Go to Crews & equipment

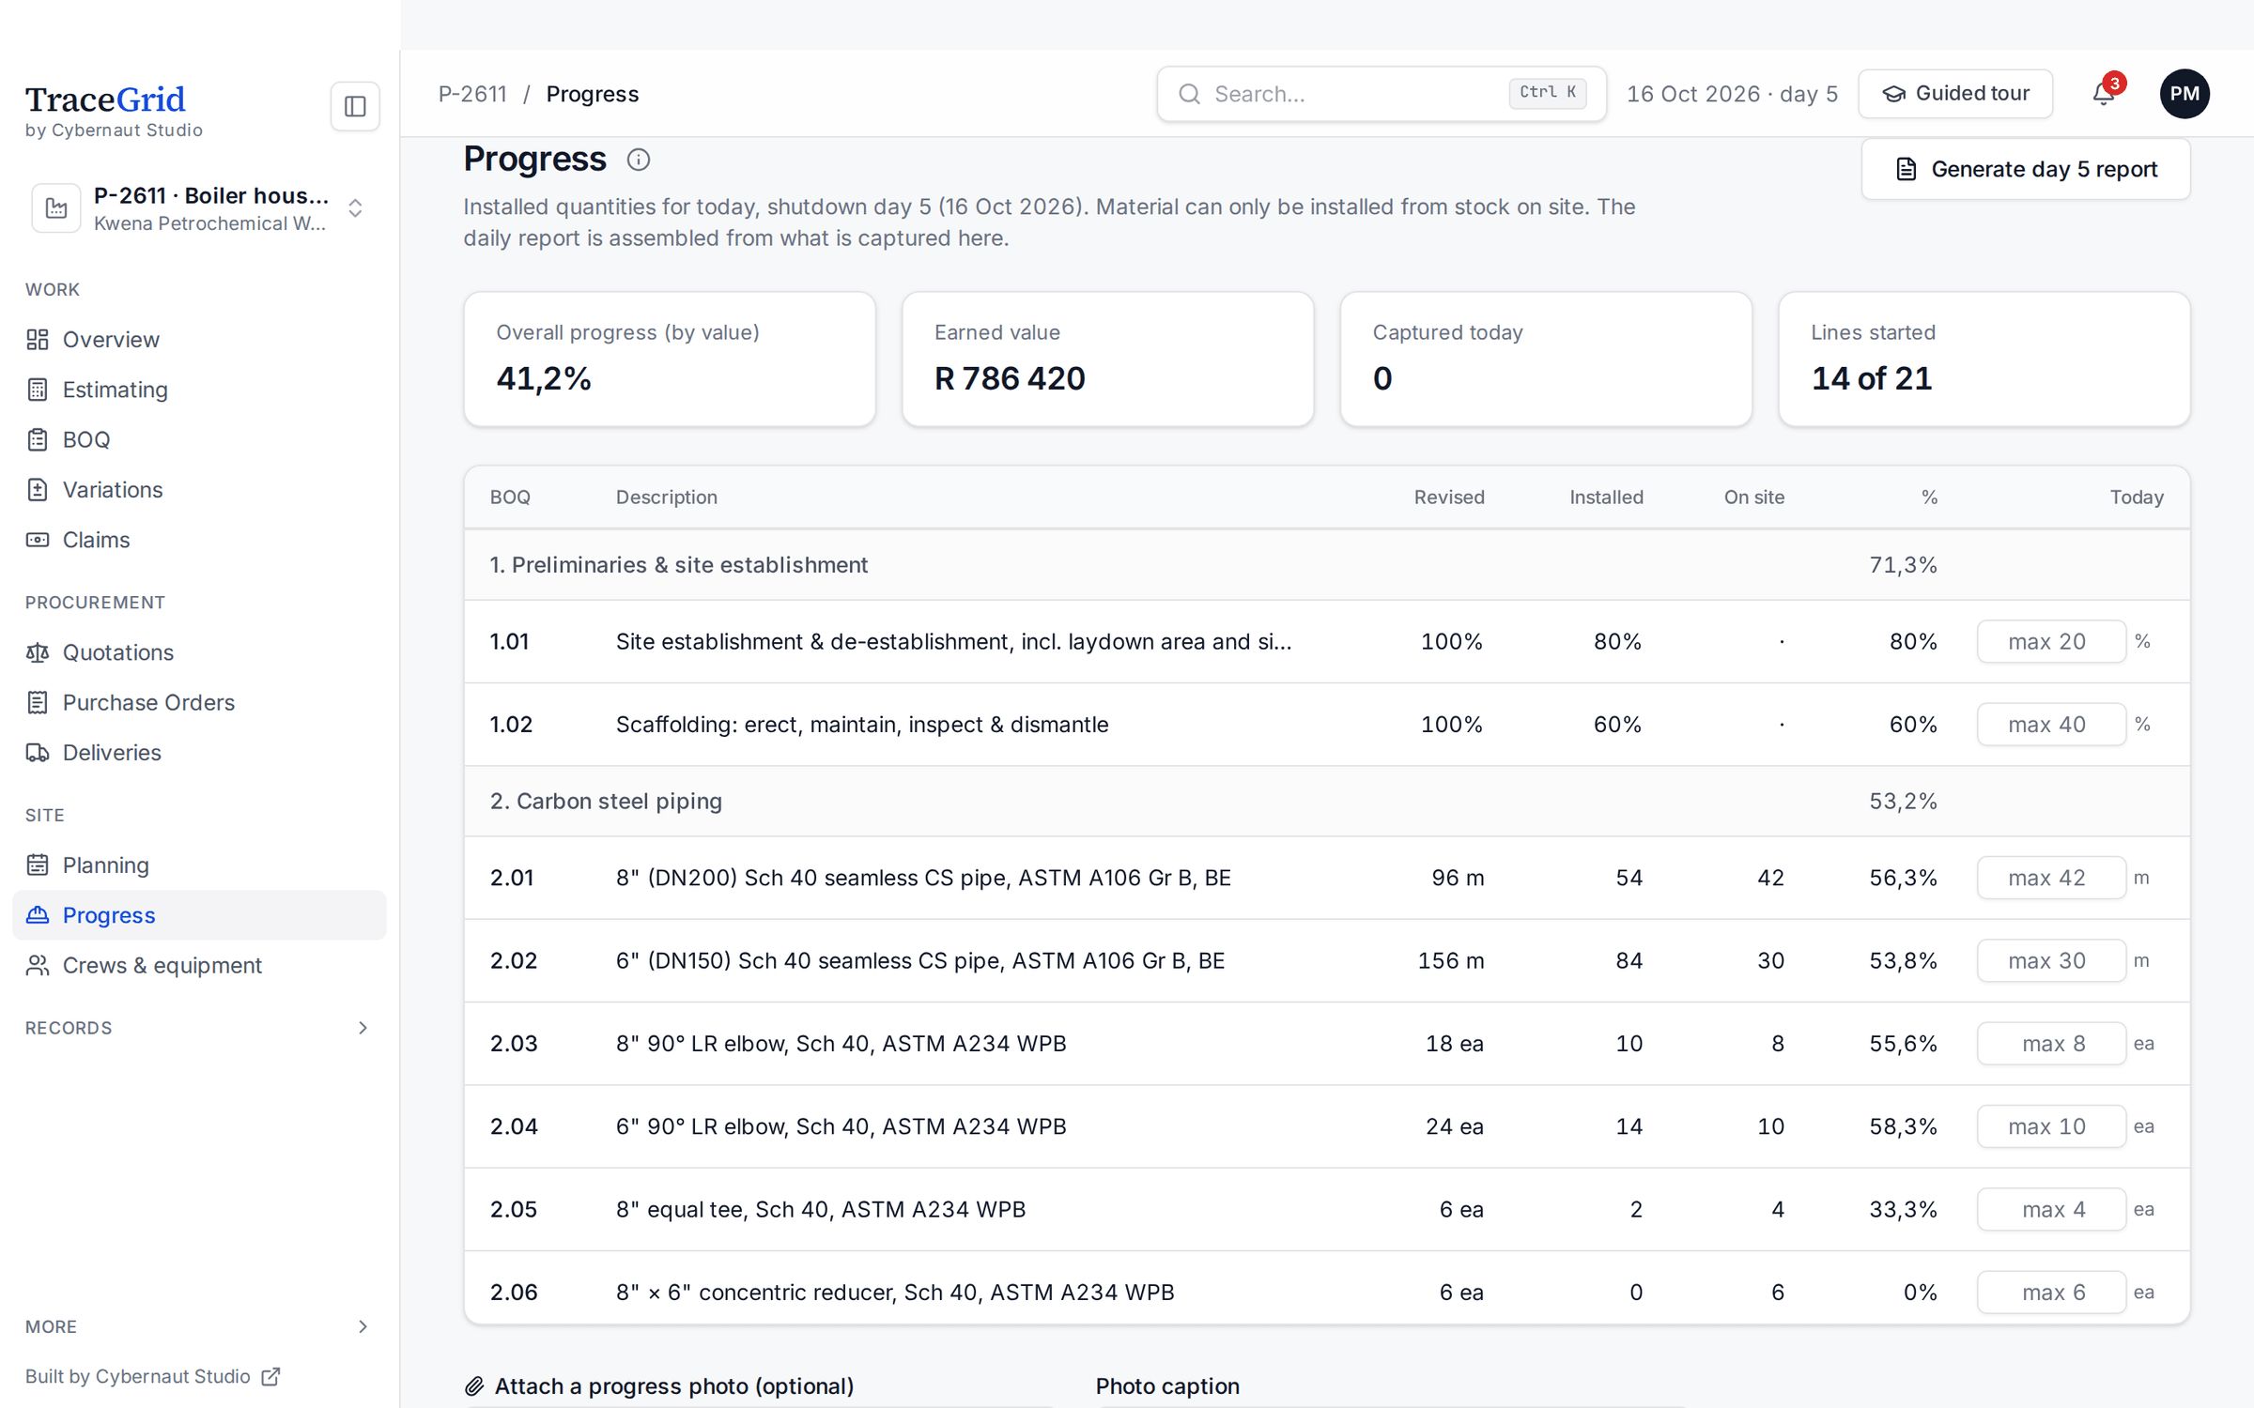199,965
